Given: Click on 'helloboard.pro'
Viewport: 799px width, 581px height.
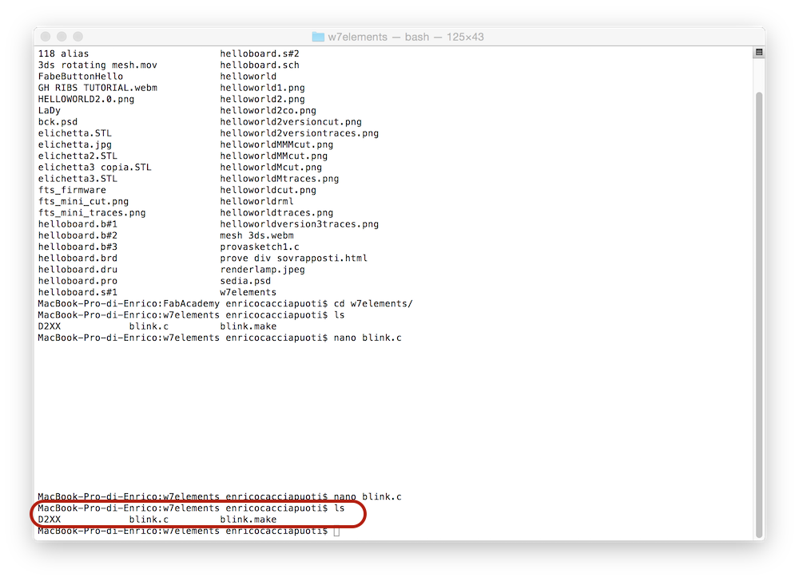Looking at the screenshot, I should (78, 281).
